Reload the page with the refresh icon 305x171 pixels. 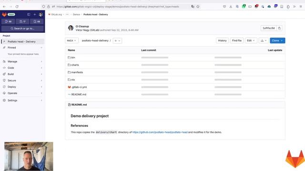17,7
